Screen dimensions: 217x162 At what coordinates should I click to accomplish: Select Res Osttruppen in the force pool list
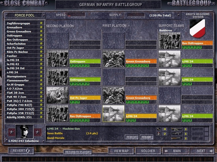(25, 39)
